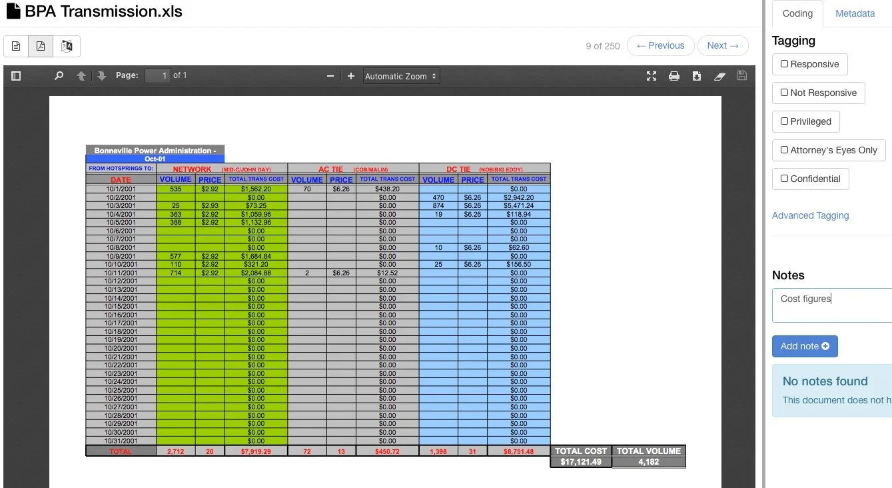Open the Automatic Zoom dropdown

point(400,75)
